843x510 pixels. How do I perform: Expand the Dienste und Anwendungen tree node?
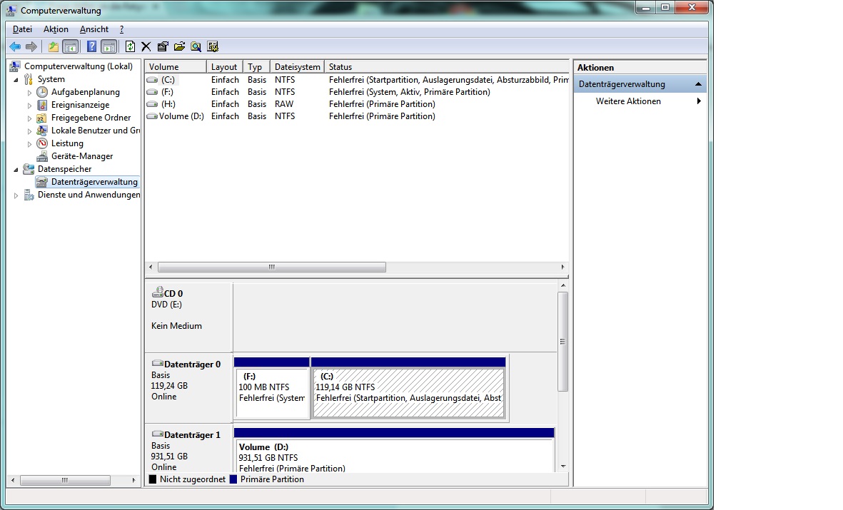click(16, 195)
